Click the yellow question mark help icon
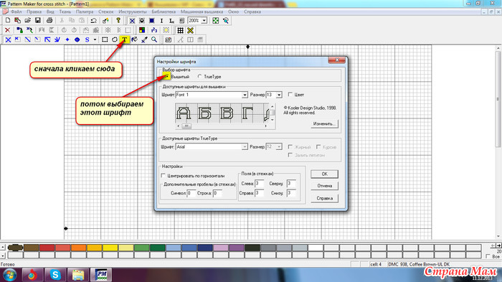Image resolution: width=502 pixels, height=282 pixels. point(118,21)
